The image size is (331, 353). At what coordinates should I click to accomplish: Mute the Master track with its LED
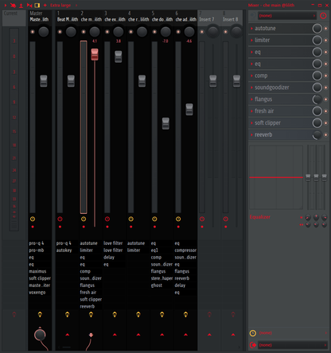(33, 32)
